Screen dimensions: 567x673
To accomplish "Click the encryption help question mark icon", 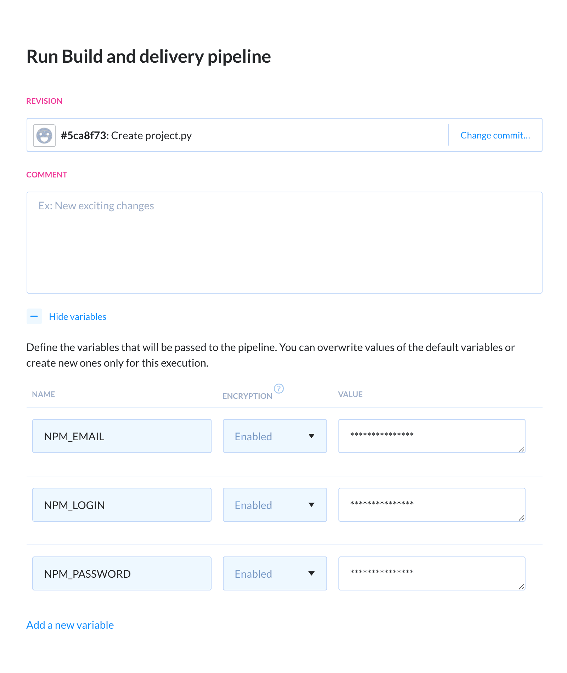I will pyautogui.click(x=279, y=389).
